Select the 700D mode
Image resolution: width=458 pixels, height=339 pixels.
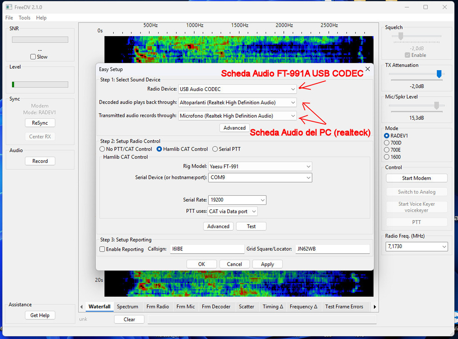pyautogui.click(x=387, y=143)
